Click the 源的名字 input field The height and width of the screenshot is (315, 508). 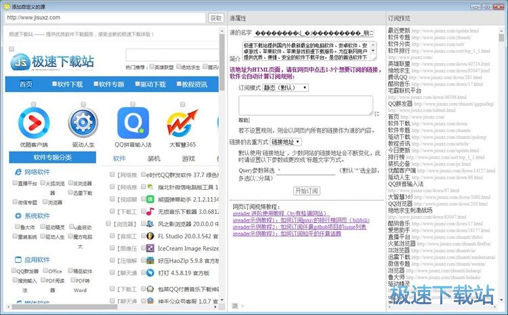pos(314,33)
